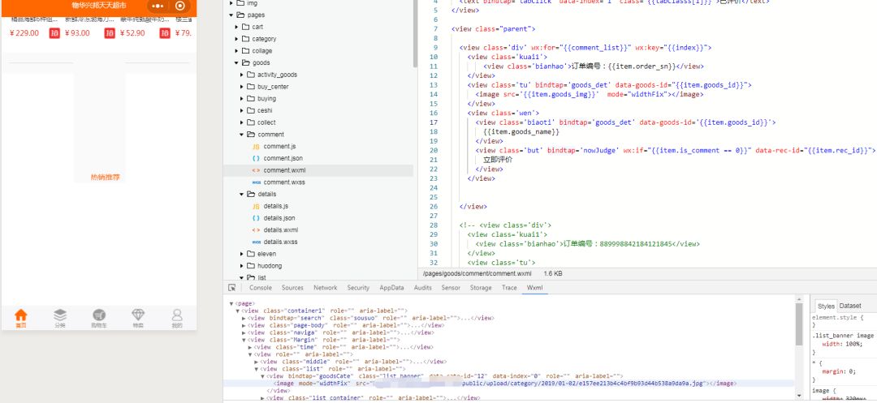The height and width of the screenshot is (403, 877).
Task: Select the JS icon of details.js
Action: coord(256,206)
